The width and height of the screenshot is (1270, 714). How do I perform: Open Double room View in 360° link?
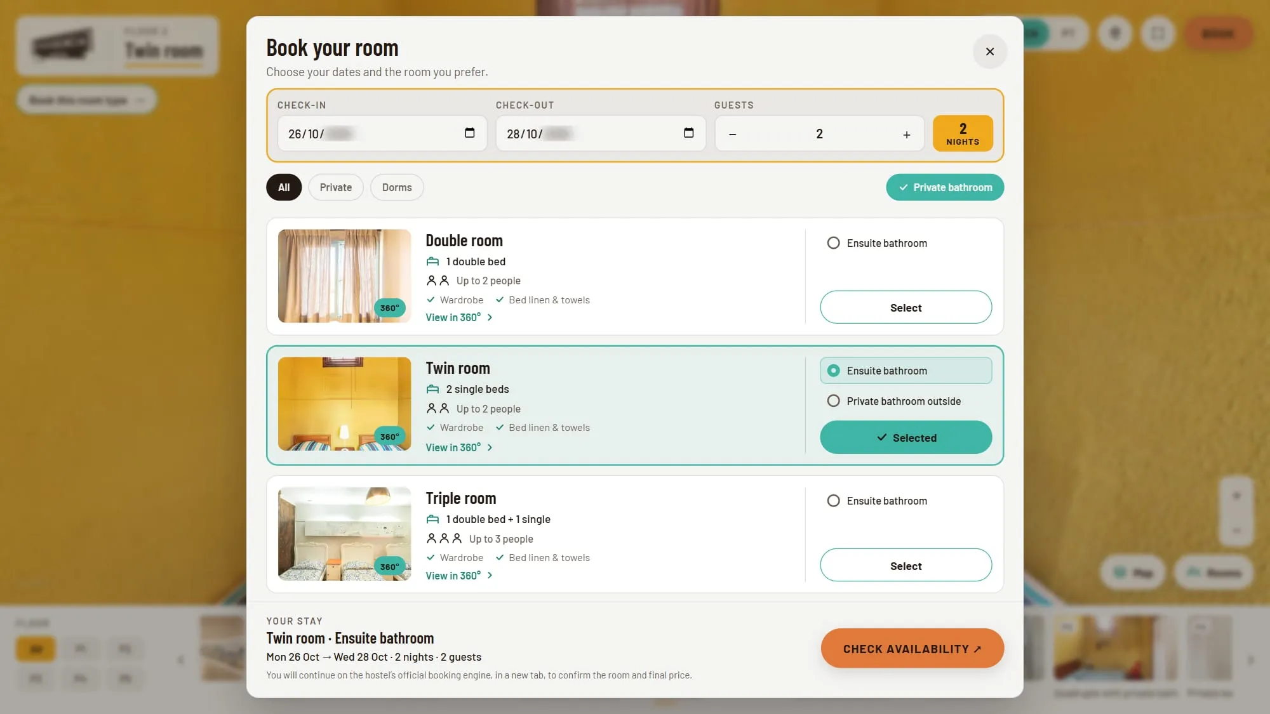(459, 317)
